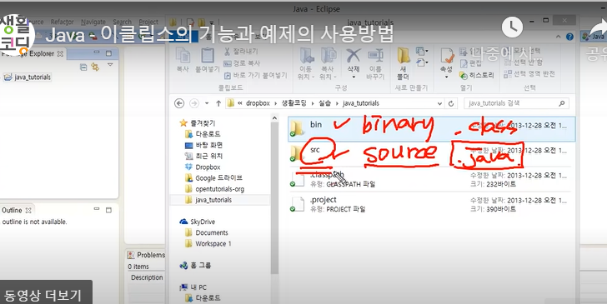This screenshot has width=607, height=304.
Task: Click the 삭제 (delete) X icon
Action: click(353, 56)
